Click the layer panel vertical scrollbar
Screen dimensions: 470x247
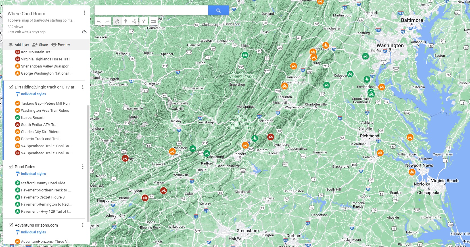point(88,164)
